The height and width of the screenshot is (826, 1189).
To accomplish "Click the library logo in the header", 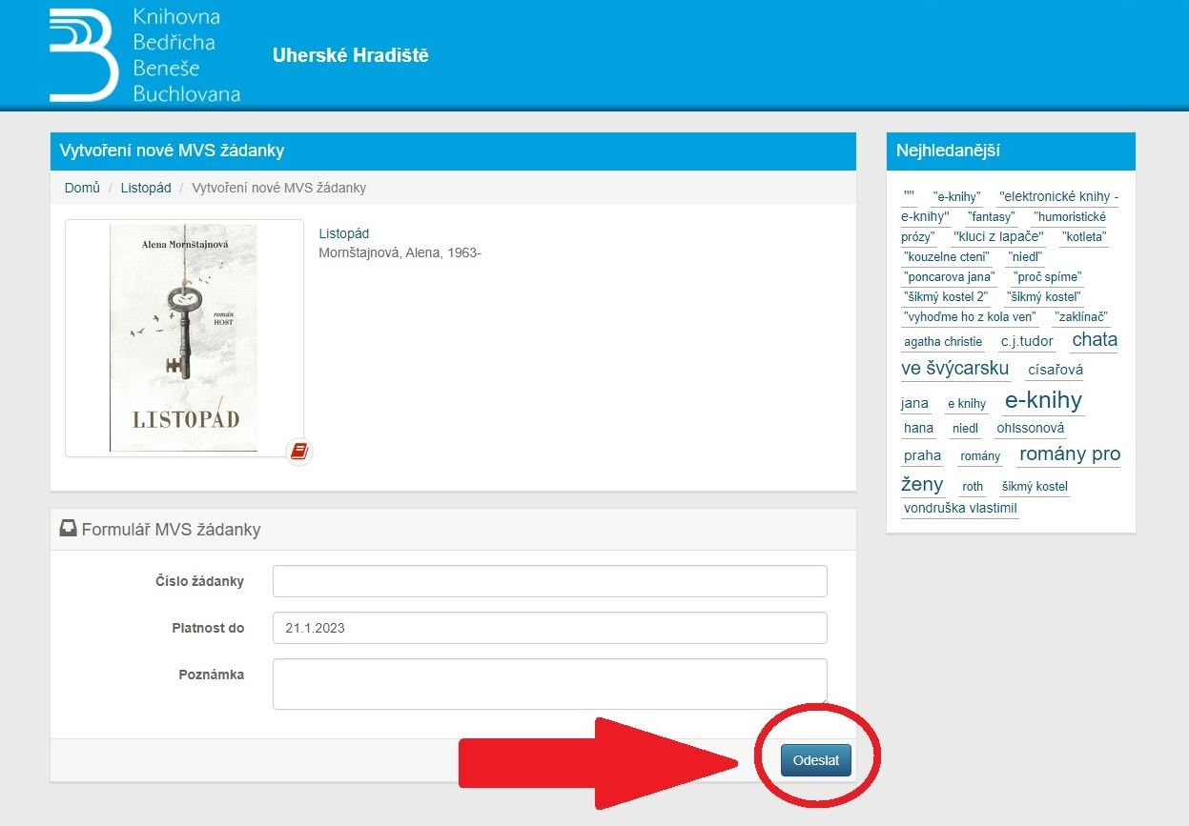I will click(145, 54).
